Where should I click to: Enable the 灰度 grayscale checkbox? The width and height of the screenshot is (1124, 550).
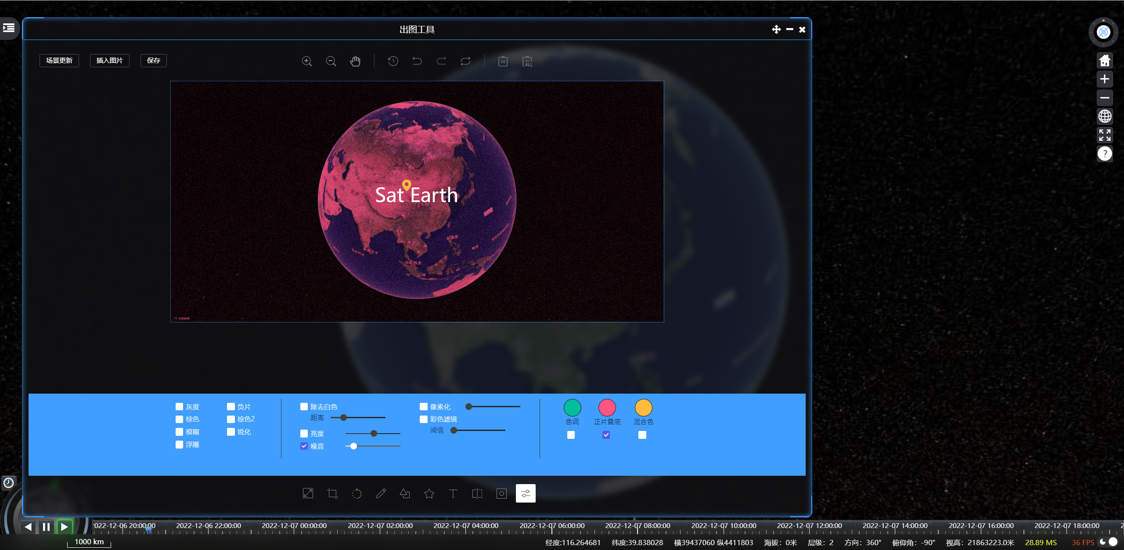[179, 406]
